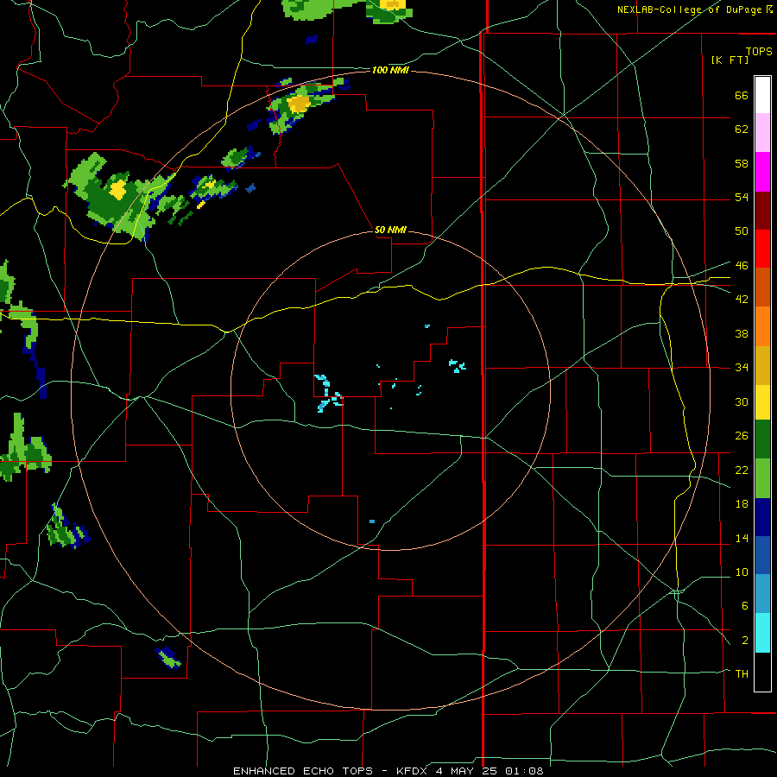The height and width of the screenshot is (777, 777).
Task: Click the legend value 42
Action: (742, 299)
